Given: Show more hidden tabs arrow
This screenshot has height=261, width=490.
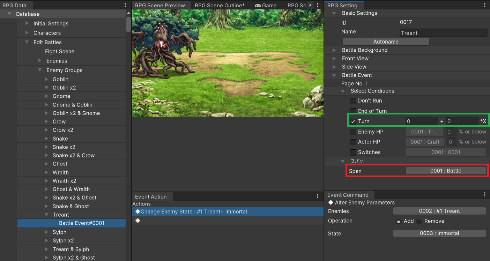Looking at the screenshot, I should click(310, 5).
